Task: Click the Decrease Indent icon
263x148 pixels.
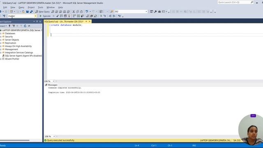Action: (110, 16)
